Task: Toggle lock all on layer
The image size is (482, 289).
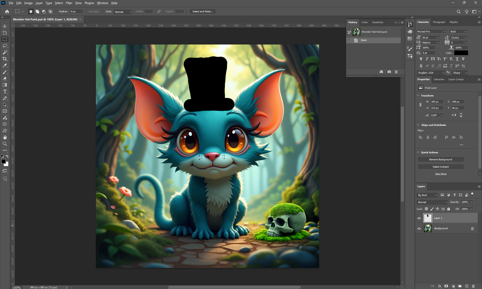Action: (449, 209)
